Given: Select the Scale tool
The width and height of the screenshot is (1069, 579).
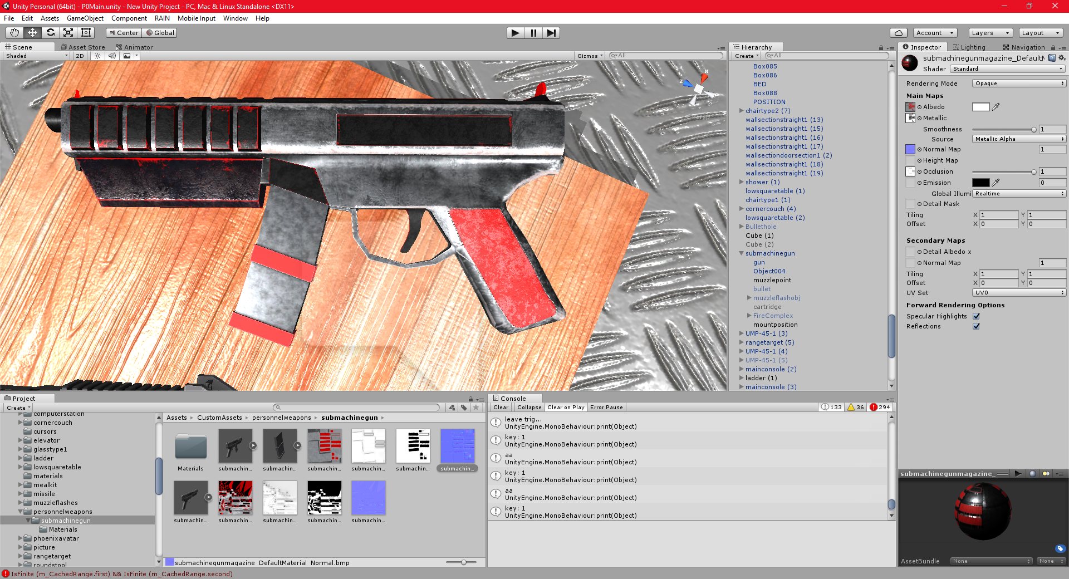Looking at the screenshot, I should pyautogui.click(x=68, y=33).
